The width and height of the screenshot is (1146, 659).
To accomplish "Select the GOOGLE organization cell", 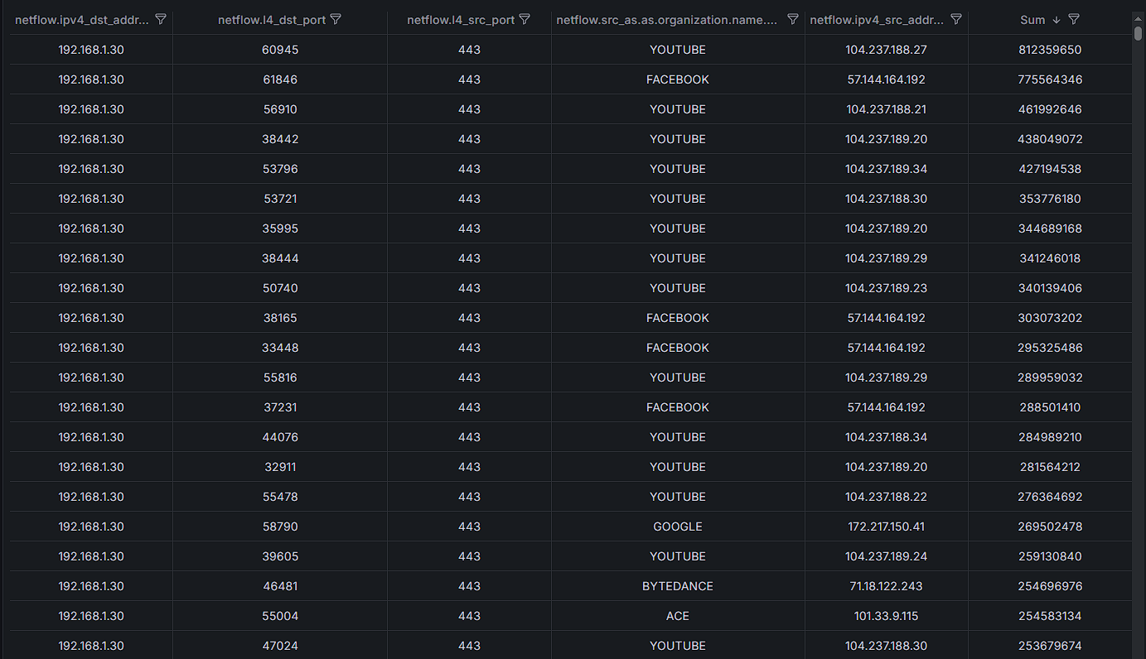I will (677, 527).
